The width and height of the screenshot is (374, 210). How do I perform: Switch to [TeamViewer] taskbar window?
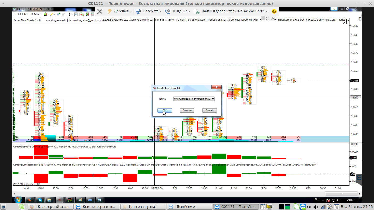(189, 207)
